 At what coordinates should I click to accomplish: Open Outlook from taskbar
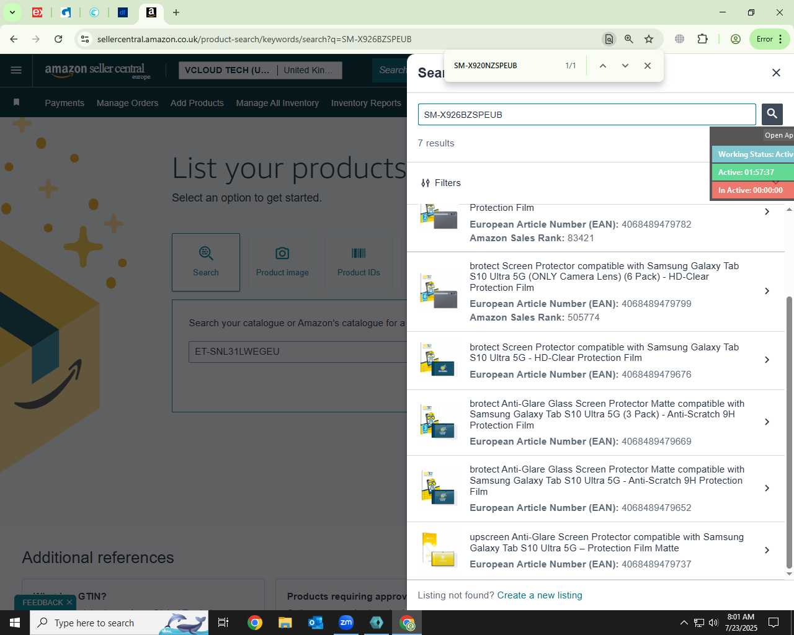[x=316, y=623]
